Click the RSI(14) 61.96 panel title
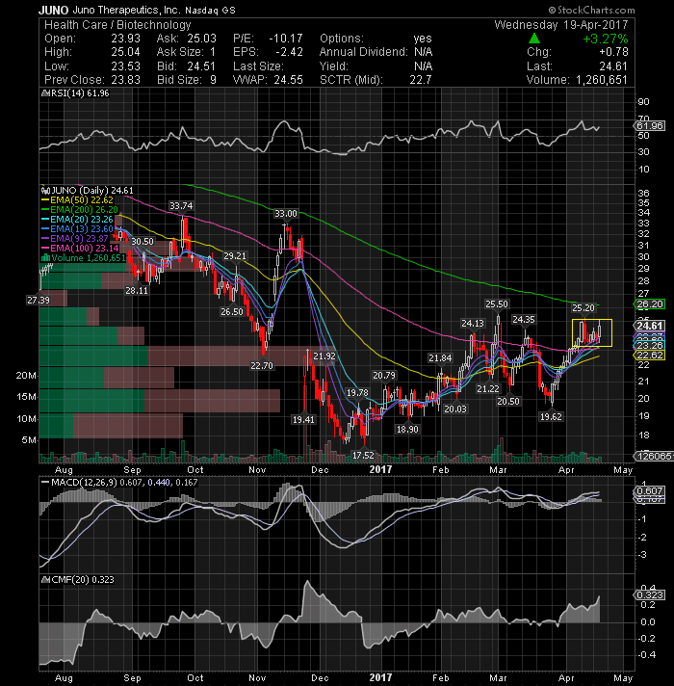The image size is (674, 686). pyautogui.click(x=80, y=93)
